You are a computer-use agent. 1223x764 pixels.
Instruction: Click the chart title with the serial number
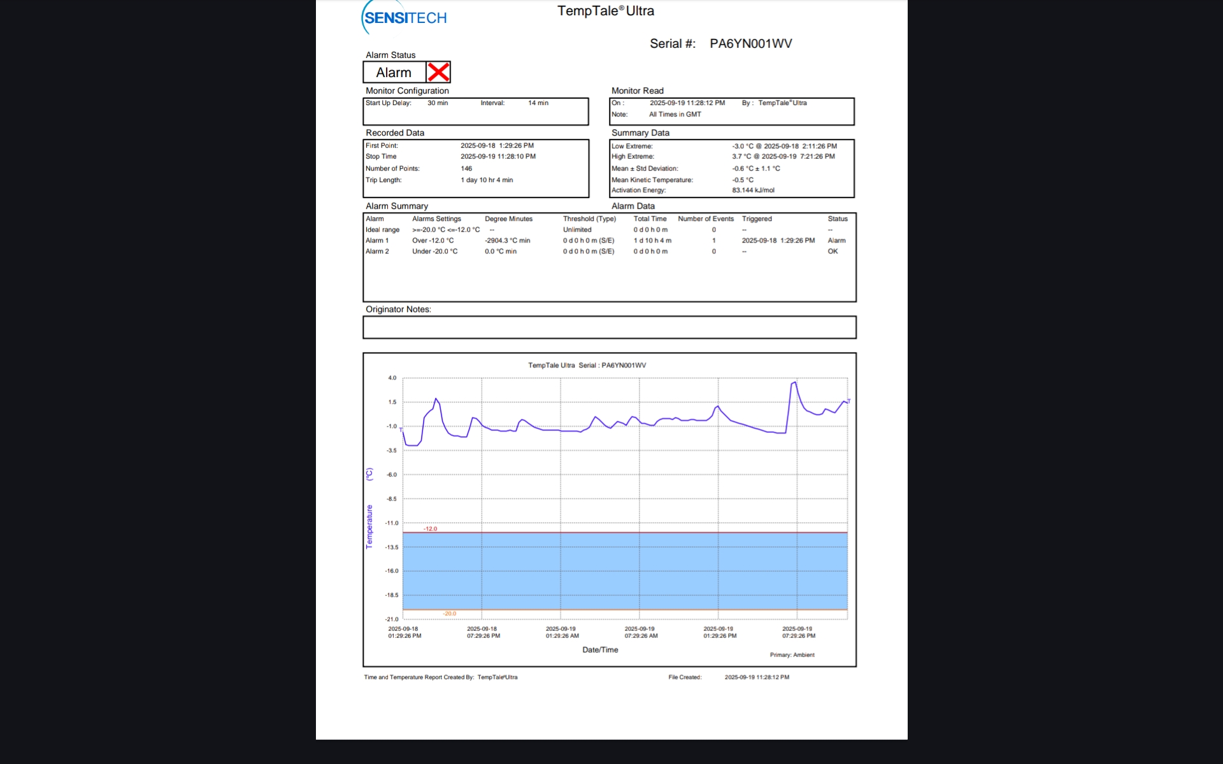(x=587, y=365)
